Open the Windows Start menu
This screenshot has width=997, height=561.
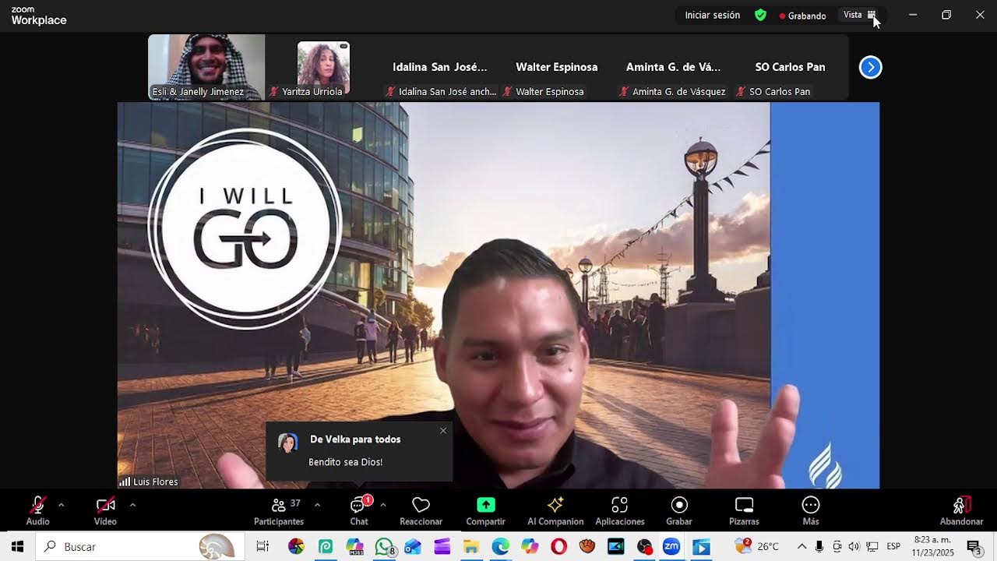[x=17, y=547]
